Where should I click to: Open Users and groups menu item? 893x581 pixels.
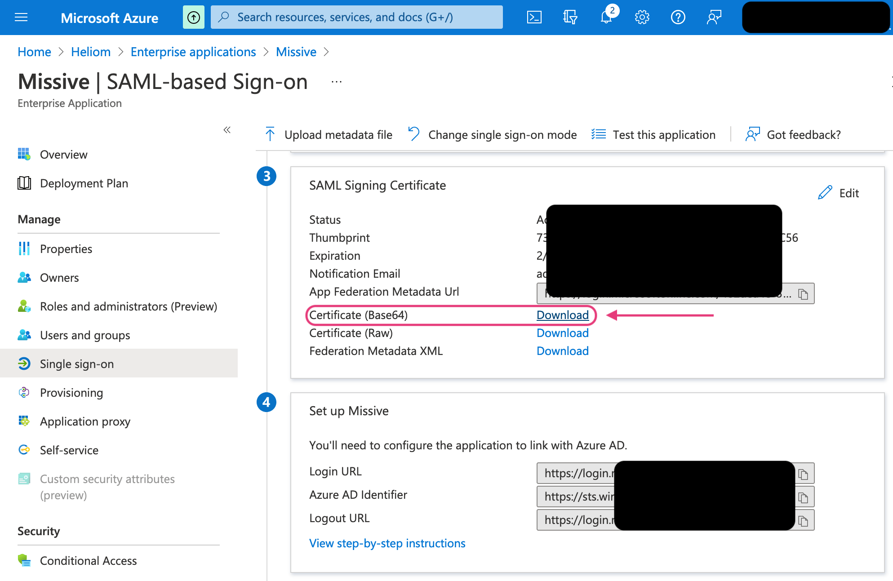pyautogui.click(x=85, y=335)
